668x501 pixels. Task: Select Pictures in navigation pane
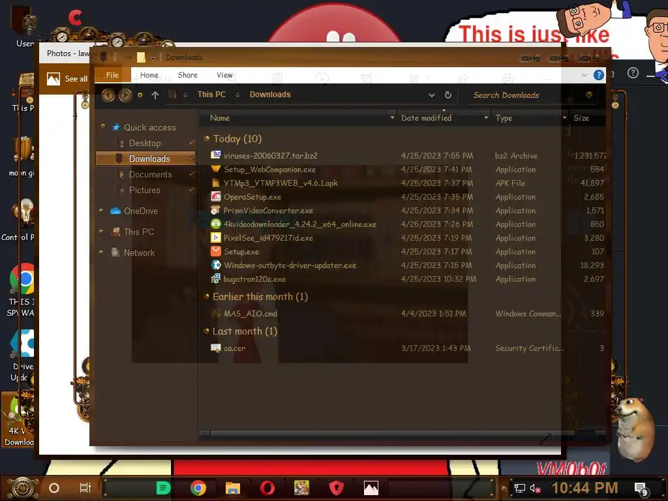point(145,190)
